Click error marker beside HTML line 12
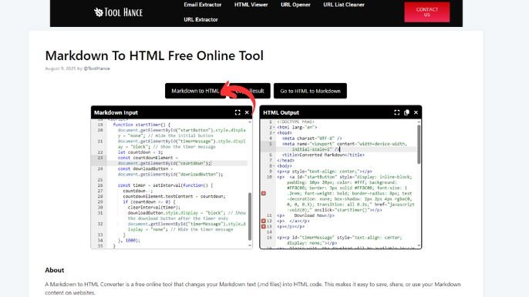 pyautogui.click(x=264, y=221)
